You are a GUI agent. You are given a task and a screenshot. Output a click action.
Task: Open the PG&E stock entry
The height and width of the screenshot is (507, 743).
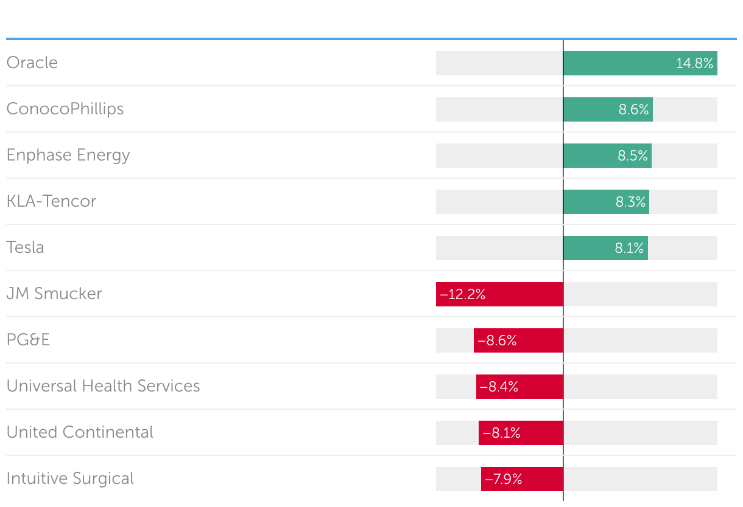[x=28, y=340]
